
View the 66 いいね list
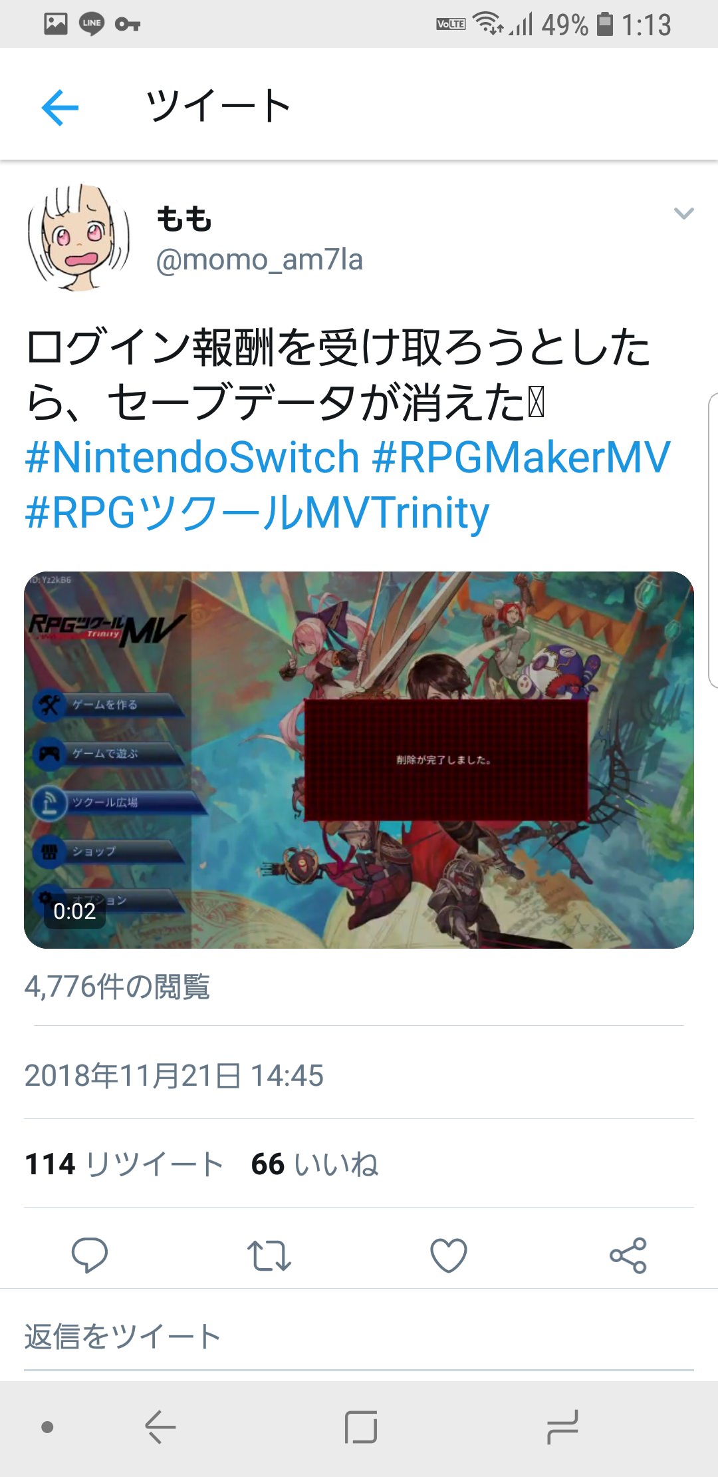[314, 1164]
